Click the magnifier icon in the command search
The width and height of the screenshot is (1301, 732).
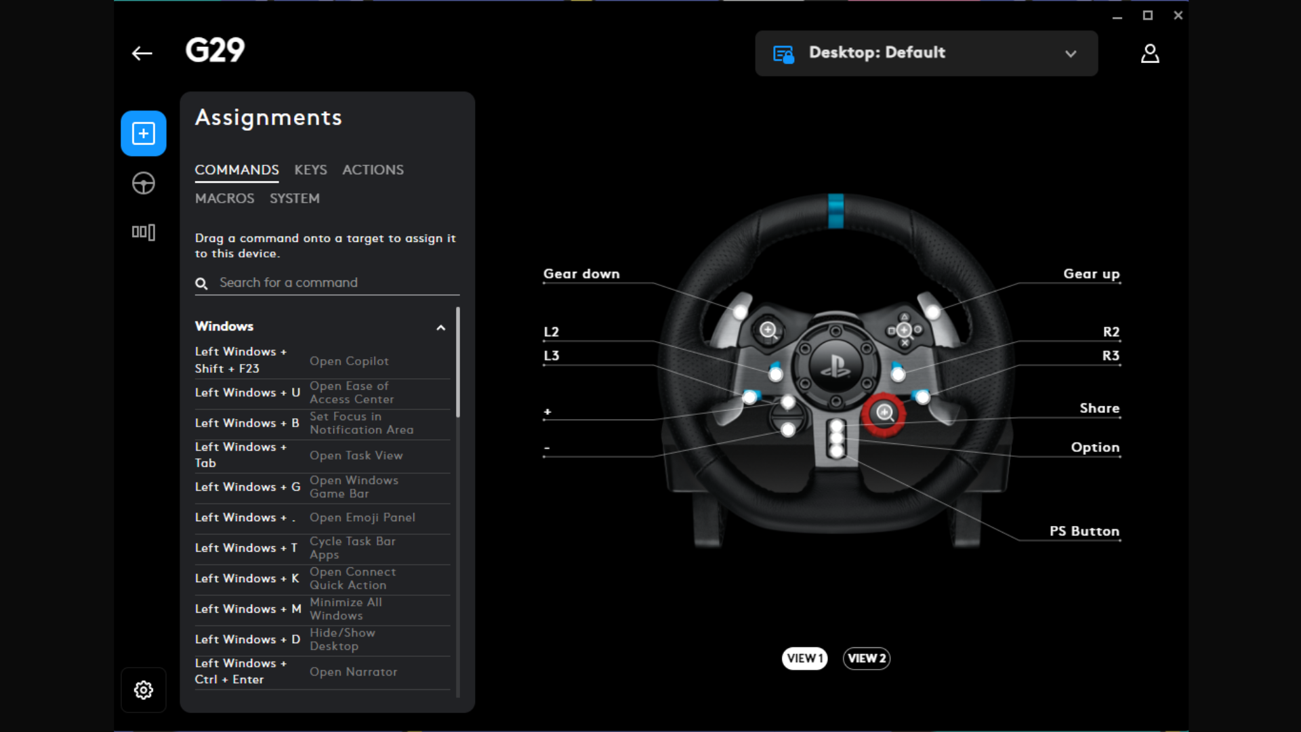pyautogui.click(x=201, y=283)
